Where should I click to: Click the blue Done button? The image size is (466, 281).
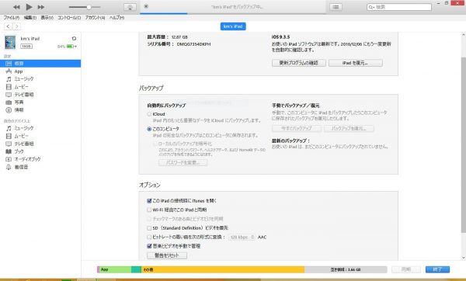pyautogui.click(x=437, y=269)
